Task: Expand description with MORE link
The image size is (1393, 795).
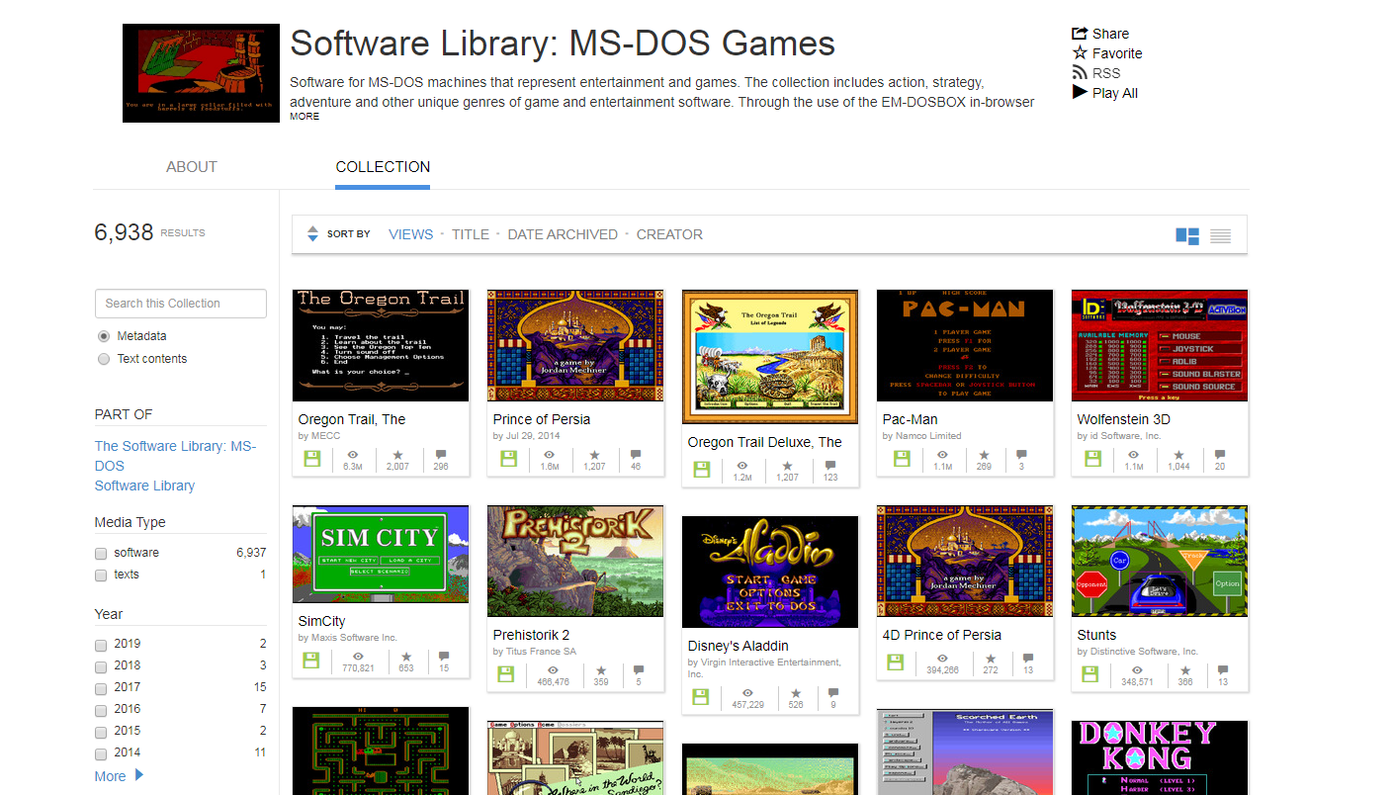Action: [x=305, y=117]
